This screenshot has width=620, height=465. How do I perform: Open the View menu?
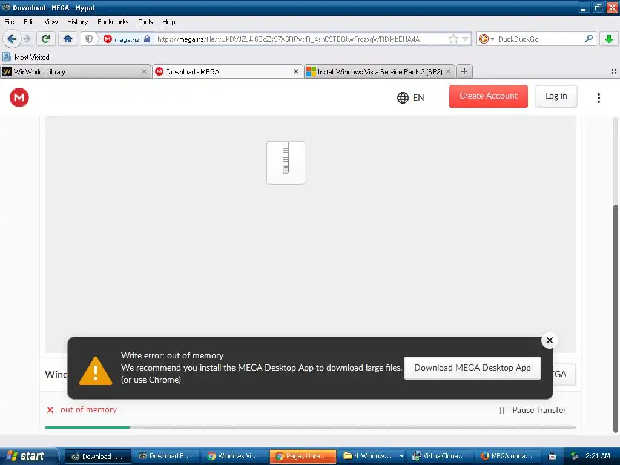tap(51, 22)
